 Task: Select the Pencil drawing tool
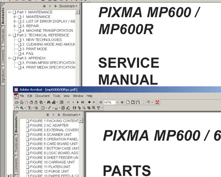click(x=49, y=108)
